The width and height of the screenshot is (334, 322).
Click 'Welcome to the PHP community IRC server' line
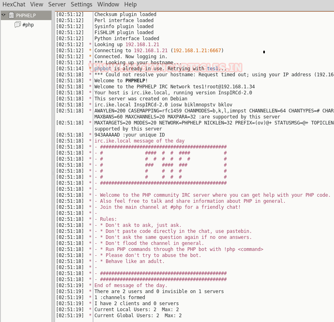(x=215, y=195)
